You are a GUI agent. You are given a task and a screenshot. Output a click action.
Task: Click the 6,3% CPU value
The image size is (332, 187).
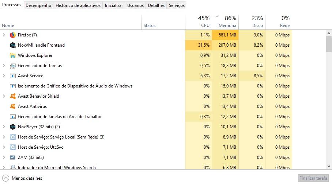click(205, 75)
